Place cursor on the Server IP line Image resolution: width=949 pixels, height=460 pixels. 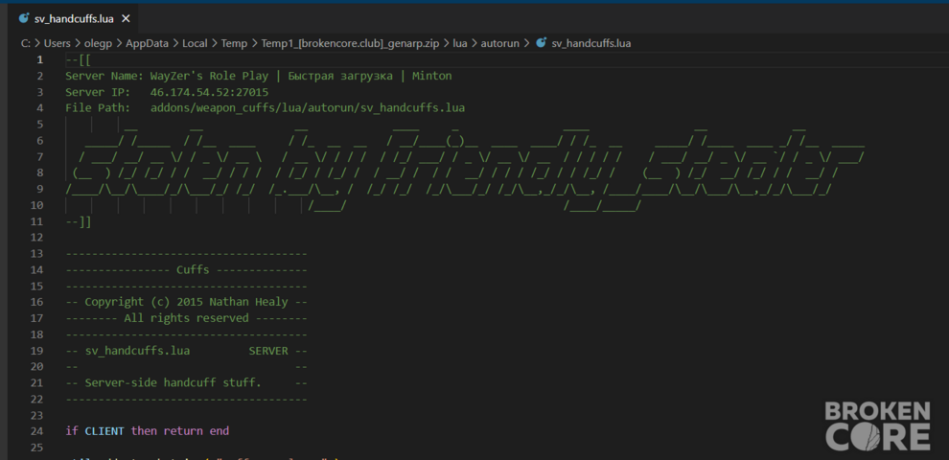click(167, 92)
